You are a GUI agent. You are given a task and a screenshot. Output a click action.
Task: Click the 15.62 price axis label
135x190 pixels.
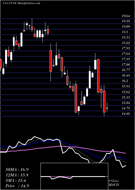[x=126, y=92]
